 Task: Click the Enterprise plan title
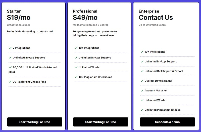pos(149,11)
